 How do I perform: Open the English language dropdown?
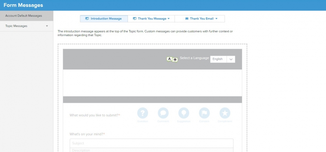pos(222,59)
